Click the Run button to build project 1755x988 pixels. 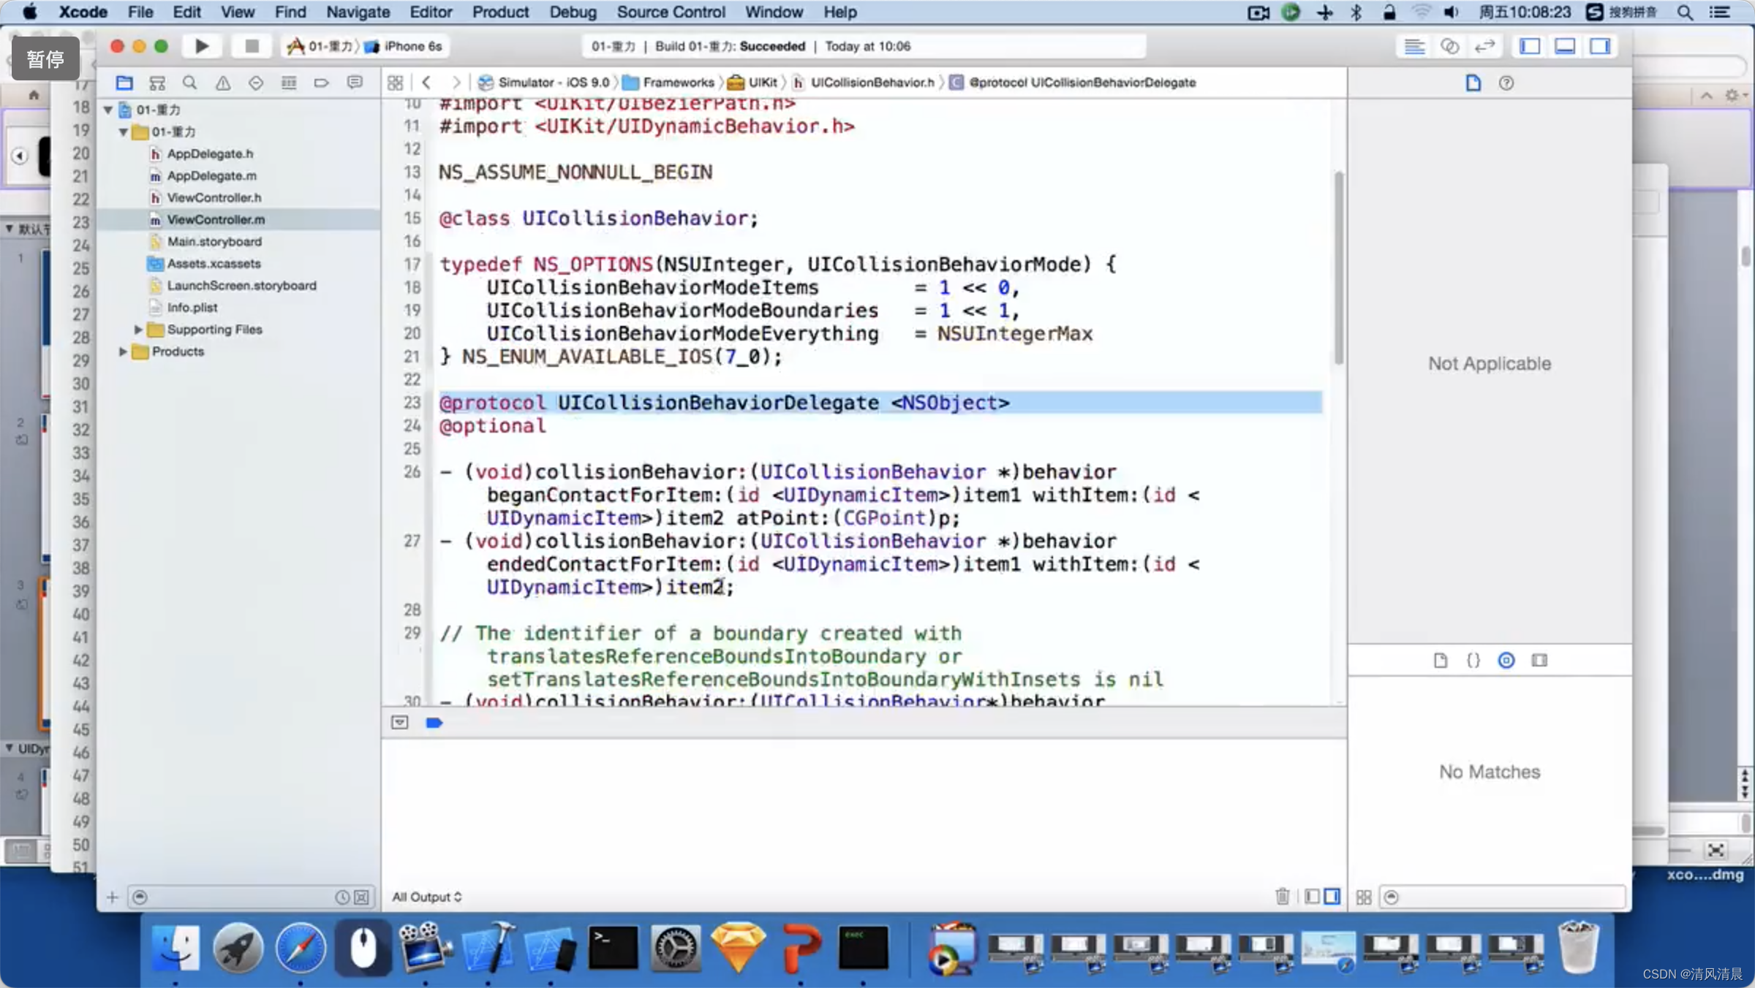click(201, 46)
